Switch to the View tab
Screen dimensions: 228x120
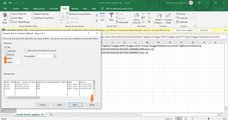pos(85,9)
